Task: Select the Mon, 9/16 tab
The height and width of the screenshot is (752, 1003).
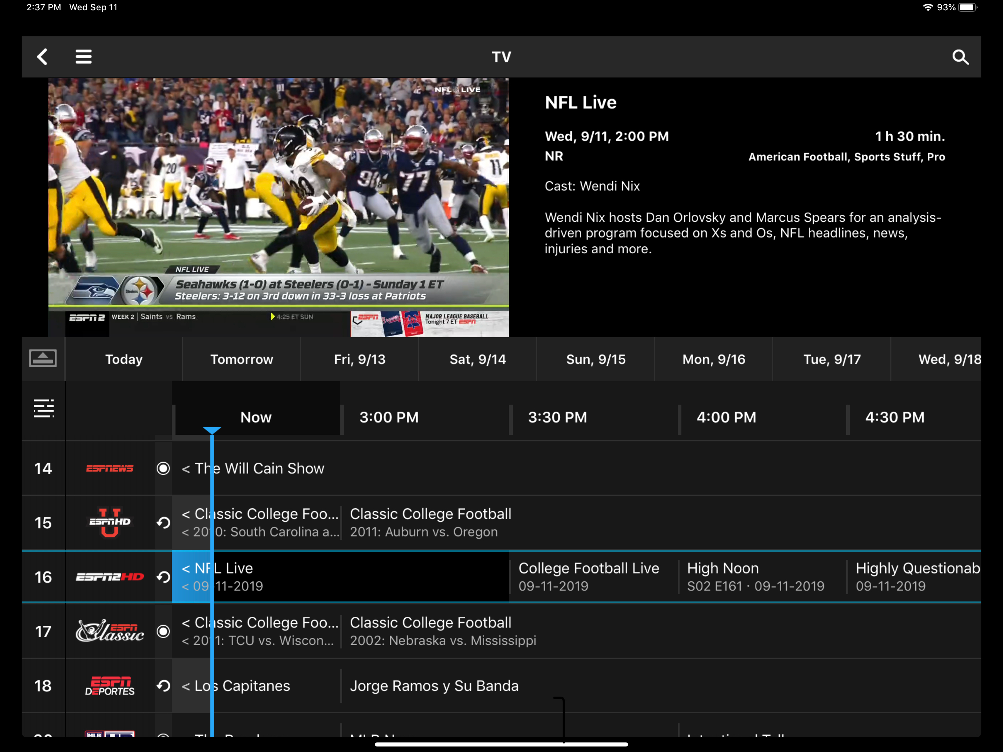Action: [x=714, y=359]
